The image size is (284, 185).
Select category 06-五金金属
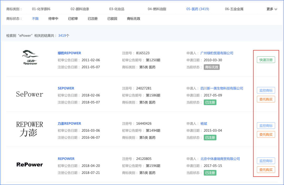click(234, 9)
